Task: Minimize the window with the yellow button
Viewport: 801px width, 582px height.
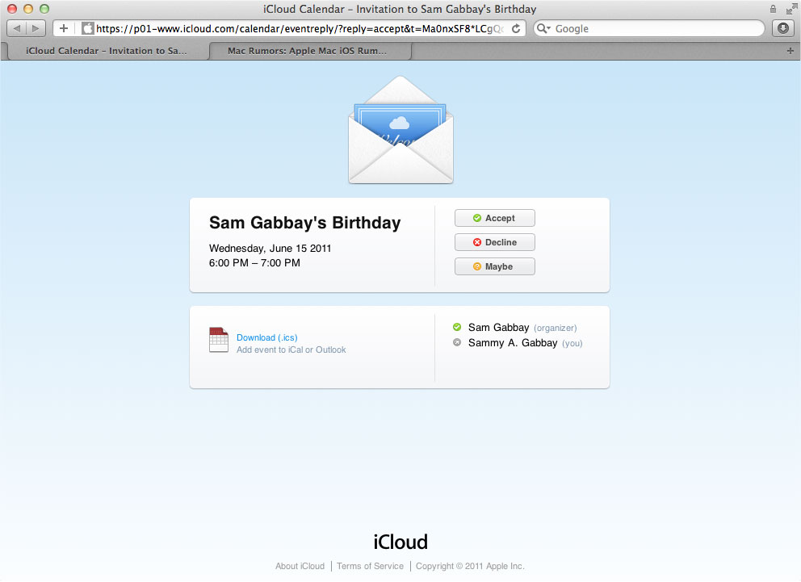Action: click(x=28, y=9)
